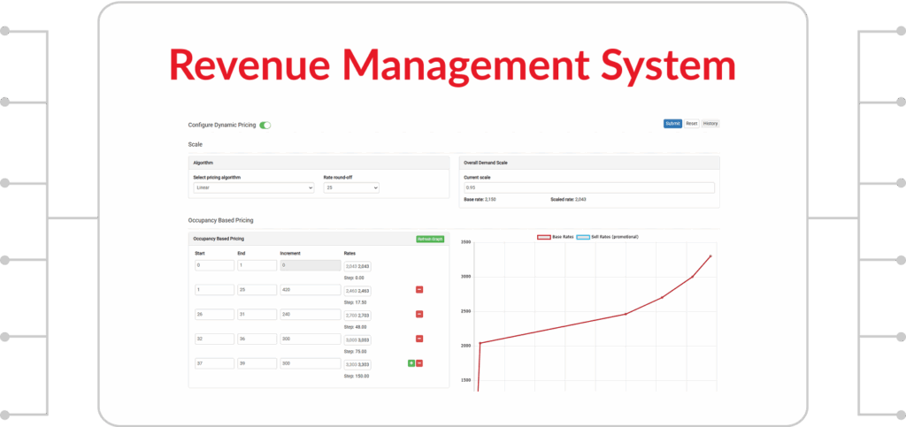Remove the occupancy row starting at 26
Image resolution: width=906 pixels, height=427 pixels.
pos(419,314)
